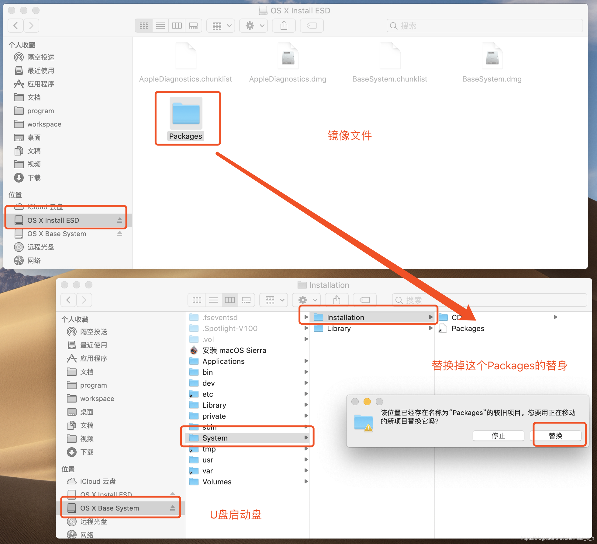Open action gear menu in Installation window
This screenshot has height=544, width=597.
pos(307,300)
